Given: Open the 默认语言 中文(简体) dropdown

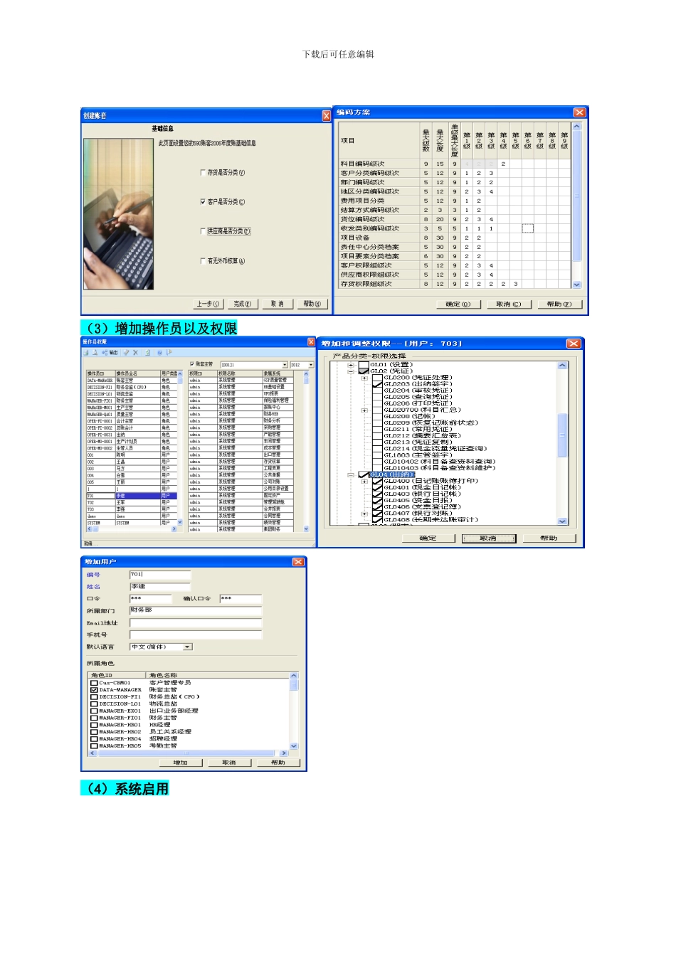Looking at the screenshot, I should 188,647.
